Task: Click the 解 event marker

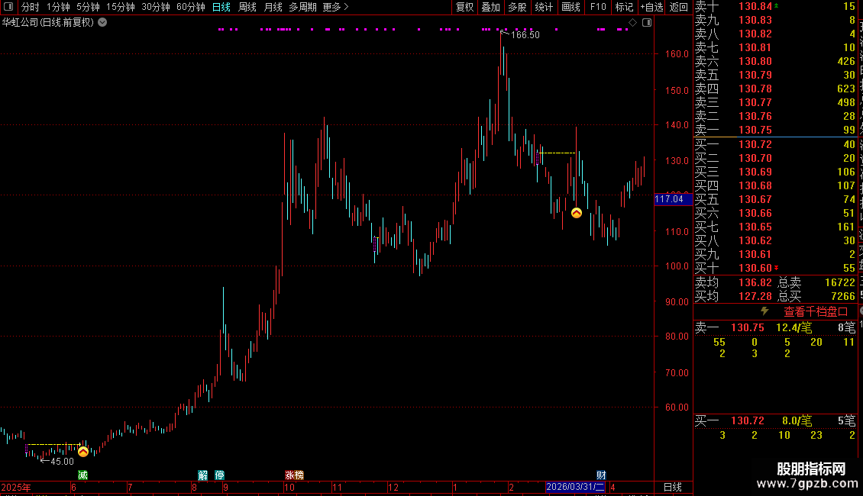Action: 202,475
